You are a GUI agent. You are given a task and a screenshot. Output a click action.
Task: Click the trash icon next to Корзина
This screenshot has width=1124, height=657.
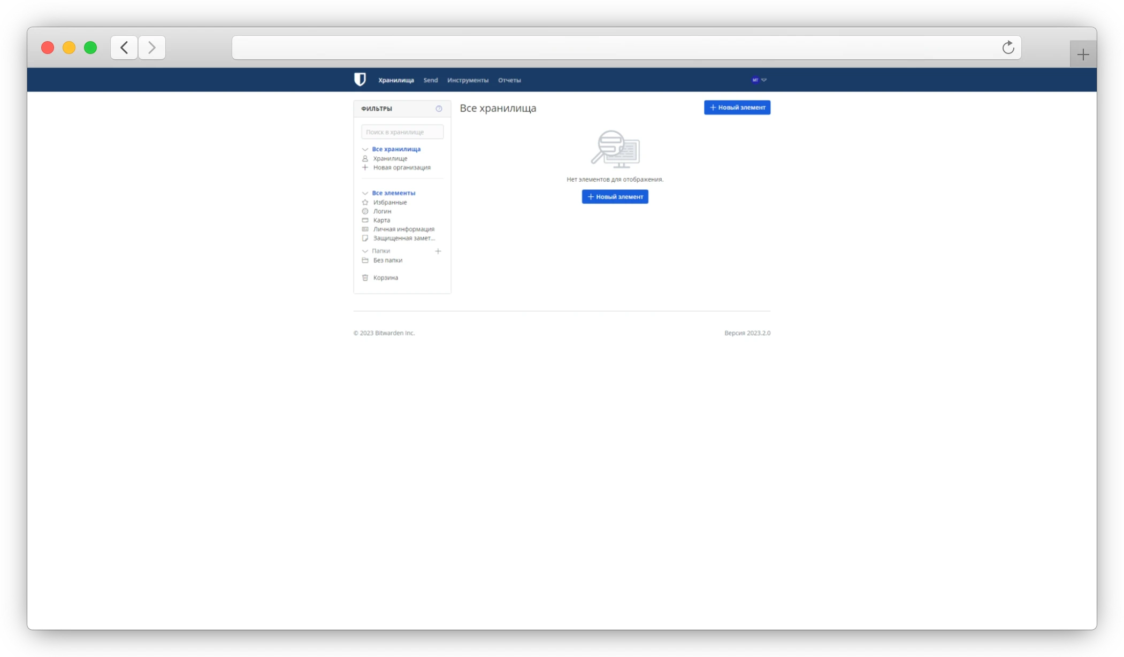click(x=365, y=278)
